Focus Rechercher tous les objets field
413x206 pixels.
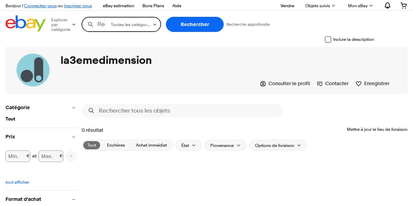pyautogui.click(x=182, y=111)
